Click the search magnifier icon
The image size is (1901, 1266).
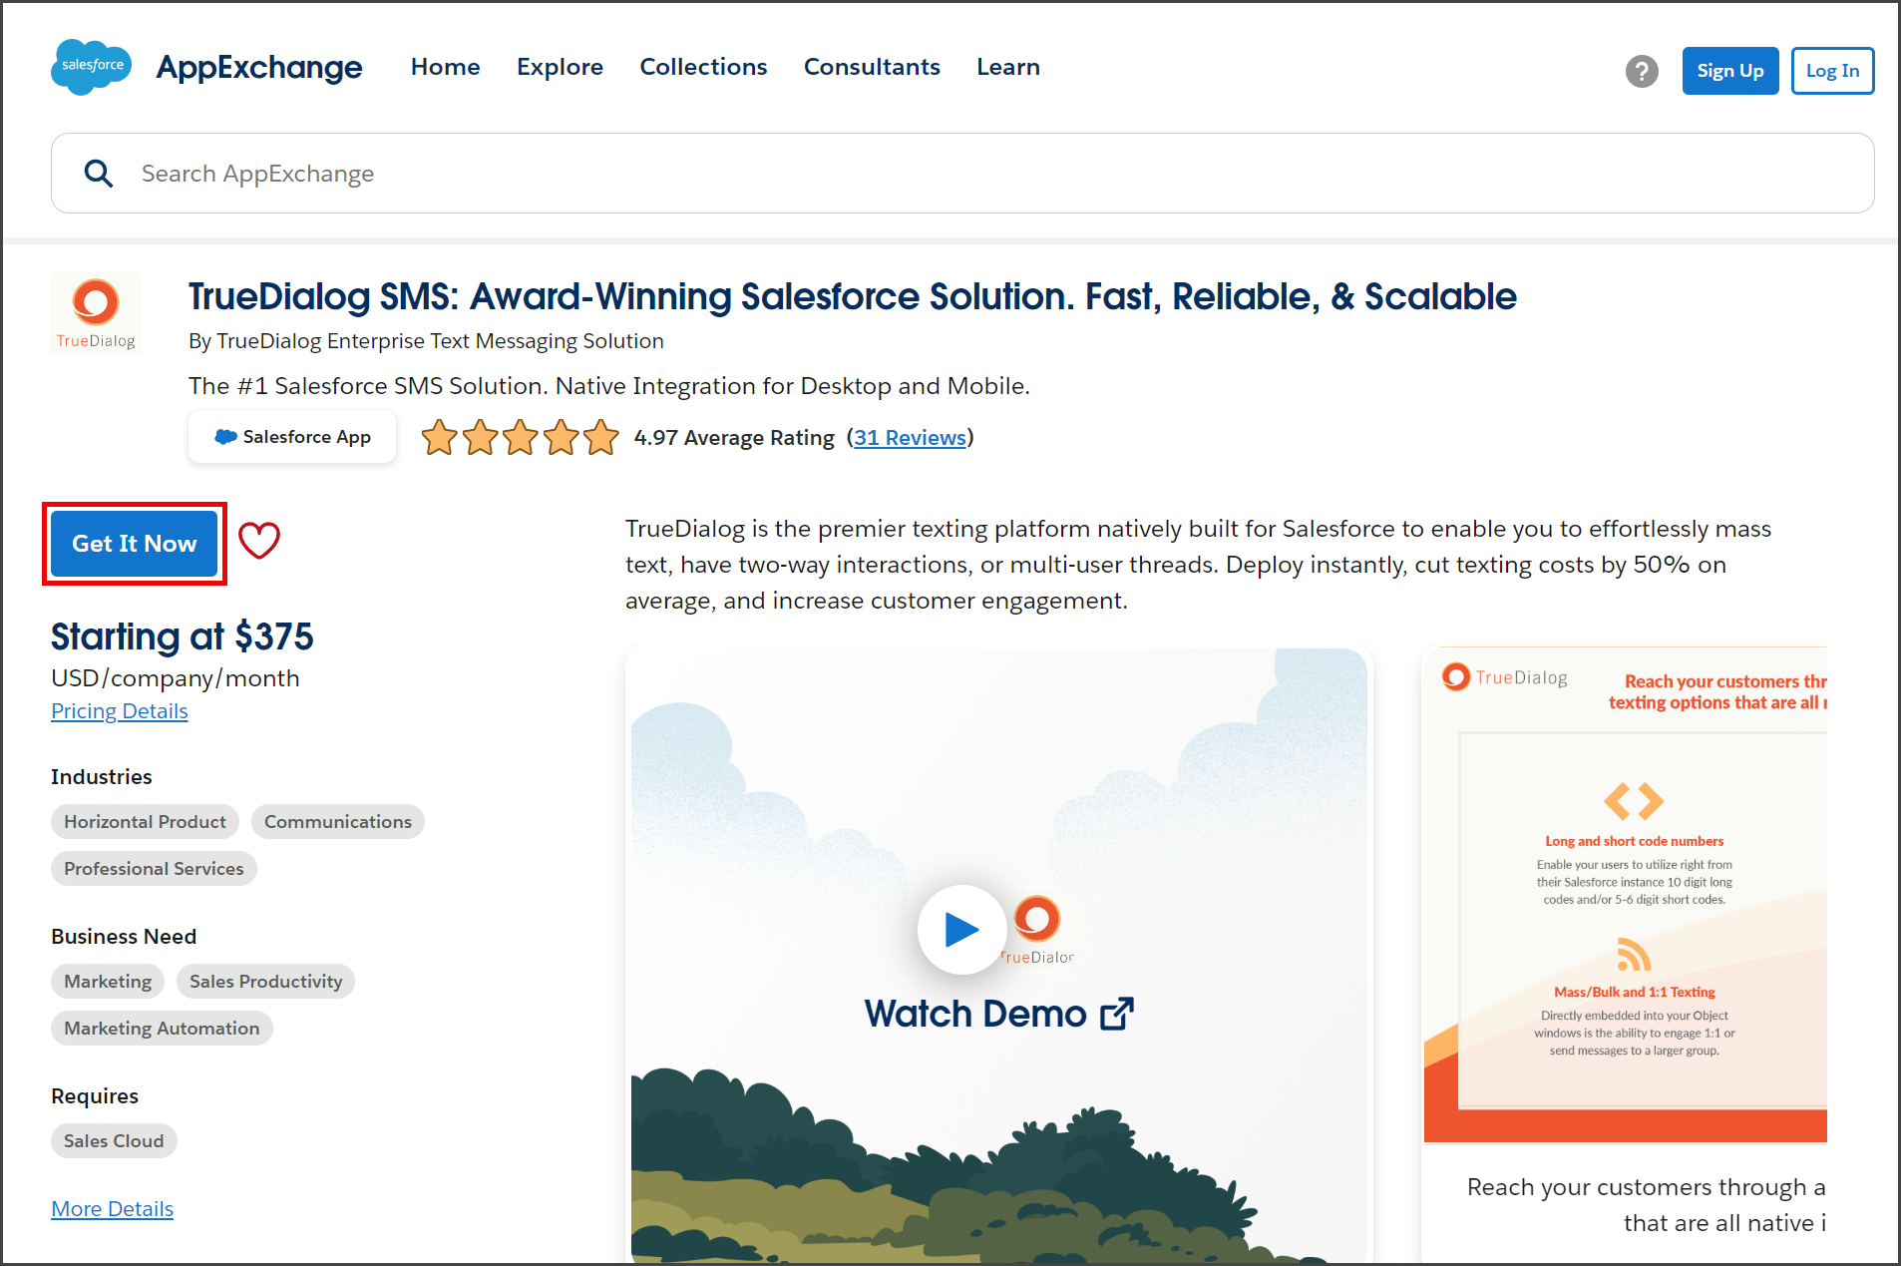coord(98,174)
